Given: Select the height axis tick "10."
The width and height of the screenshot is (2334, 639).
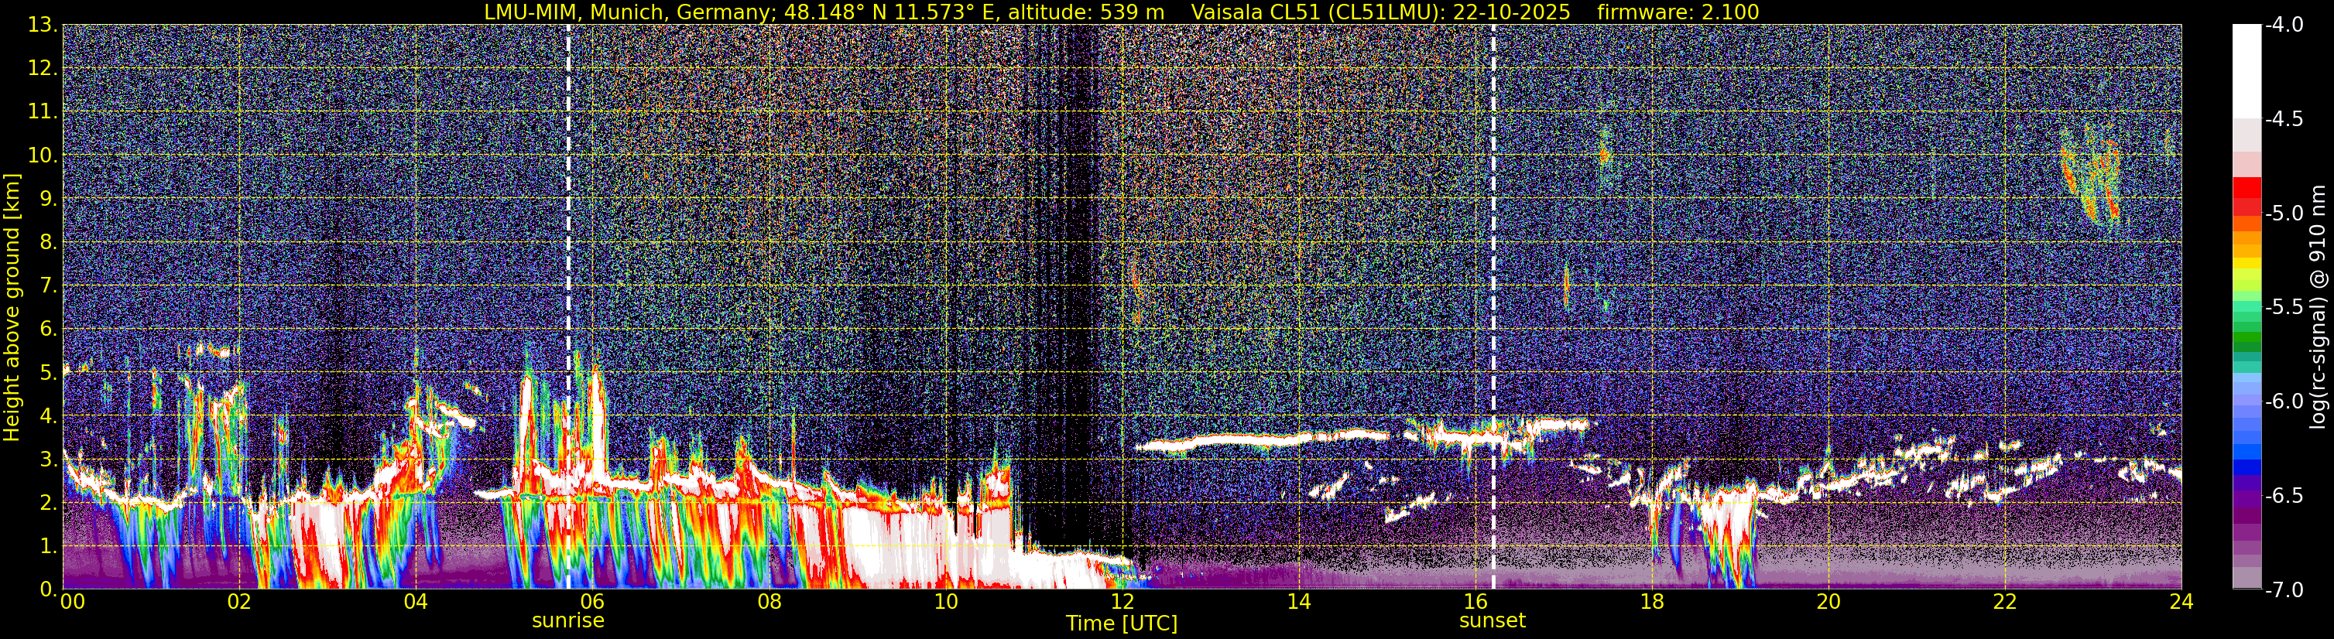Looking at the screenshot, I should tap(43, 155).
